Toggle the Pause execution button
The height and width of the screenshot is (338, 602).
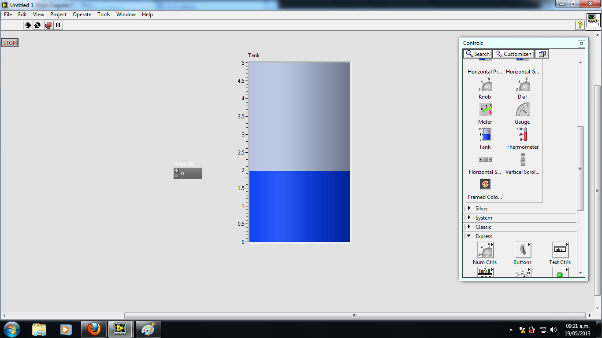click(58, 25)
